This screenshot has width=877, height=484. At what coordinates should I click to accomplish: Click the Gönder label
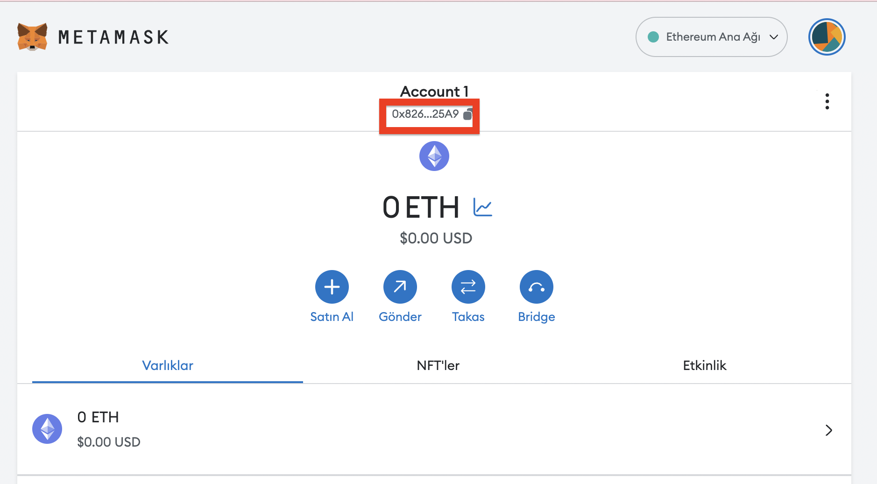pos(400,317)
